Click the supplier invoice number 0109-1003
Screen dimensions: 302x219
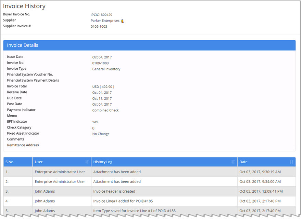click(99, 26)
